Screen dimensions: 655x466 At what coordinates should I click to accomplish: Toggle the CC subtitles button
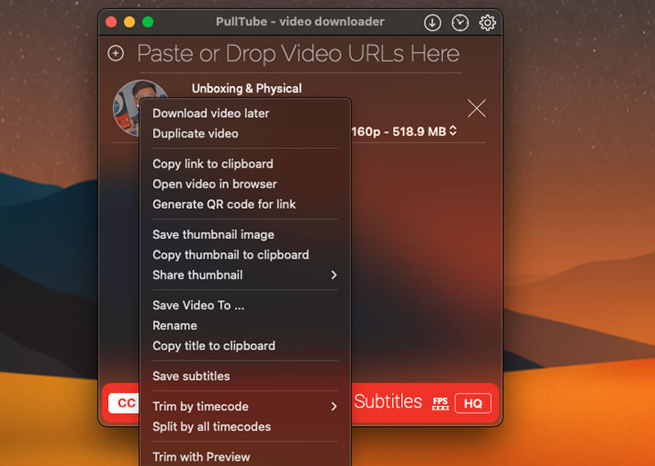click(x=124, y=403)
